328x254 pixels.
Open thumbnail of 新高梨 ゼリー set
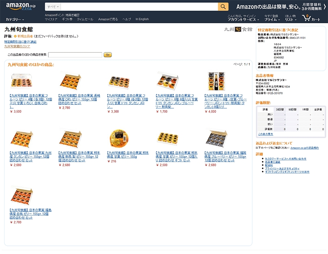[70, 138]
